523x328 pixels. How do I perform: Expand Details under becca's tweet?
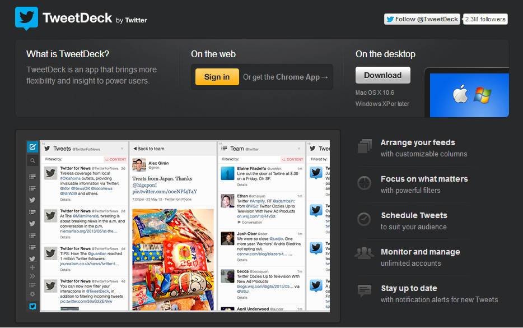242,298
